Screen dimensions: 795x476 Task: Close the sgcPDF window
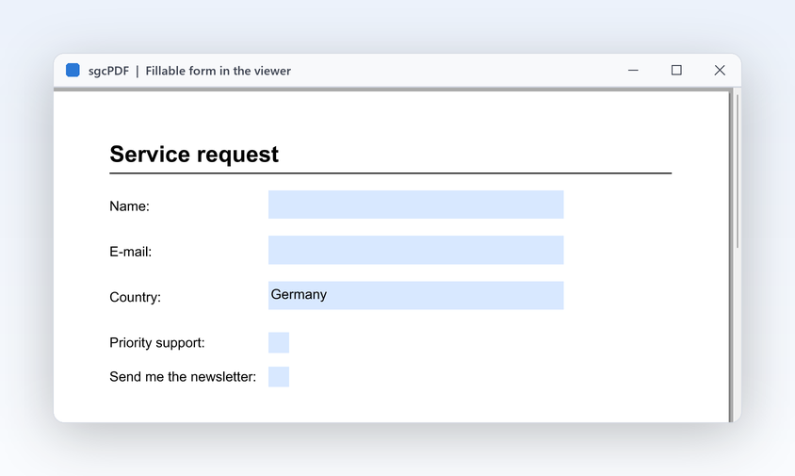click(x=720, y=70)
